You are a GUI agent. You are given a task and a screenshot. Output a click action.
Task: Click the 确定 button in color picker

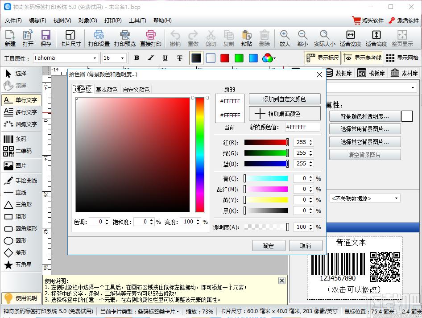(269, 246)
